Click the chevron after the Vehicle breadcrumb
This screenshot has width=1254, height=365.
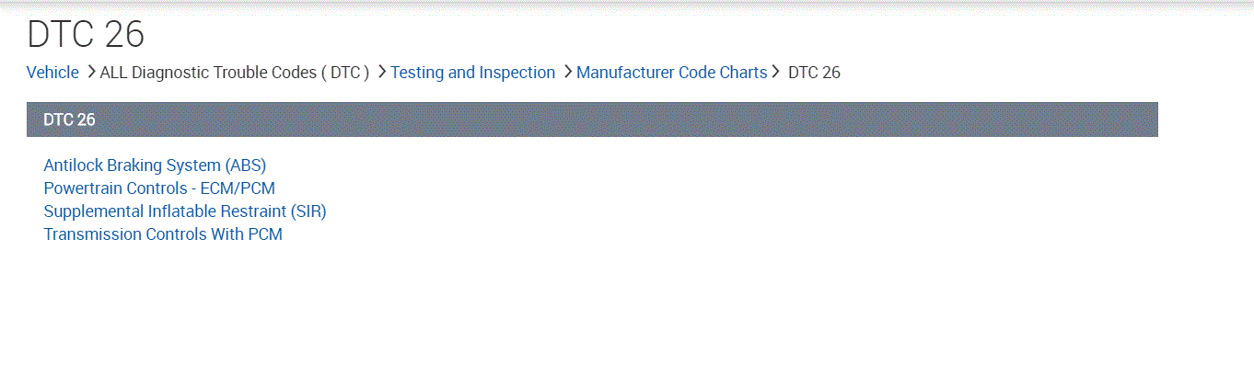pos(91,72)
